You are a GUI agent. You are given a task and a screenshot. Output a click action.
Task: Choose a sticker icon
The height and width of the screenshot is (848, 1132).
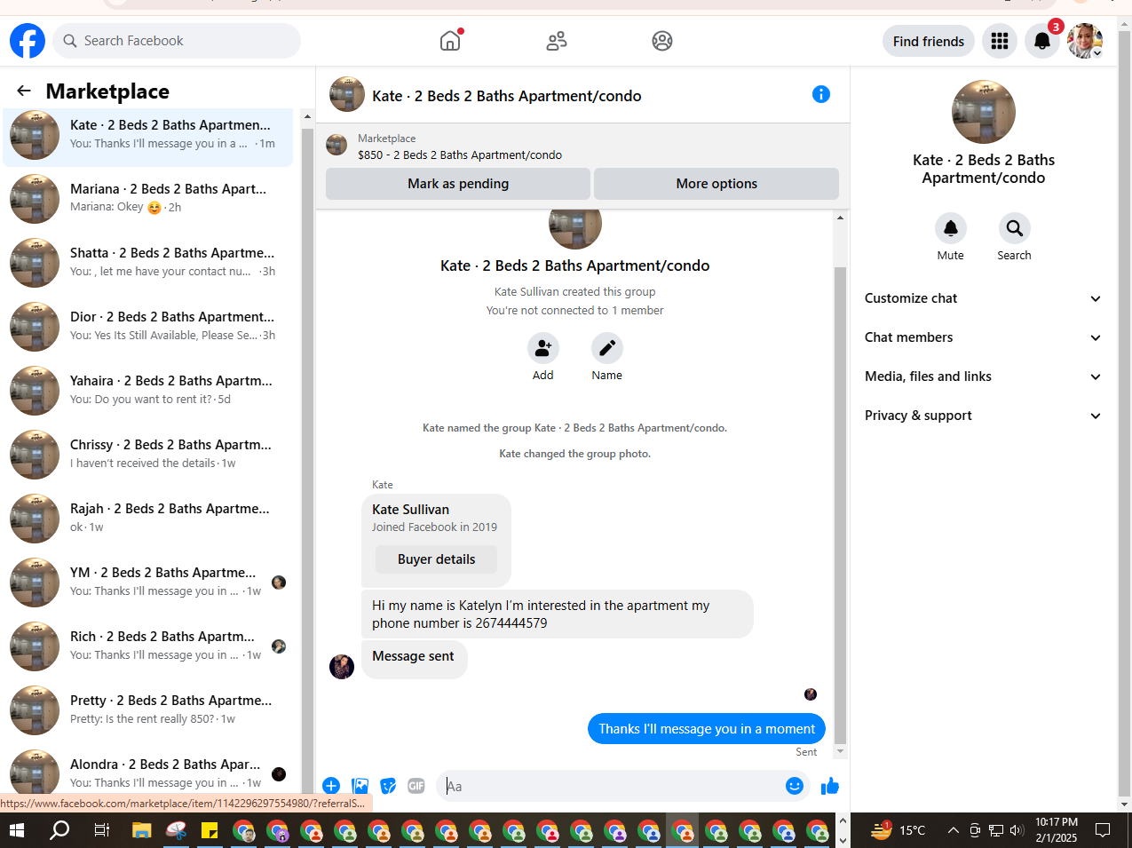(388, 786)
